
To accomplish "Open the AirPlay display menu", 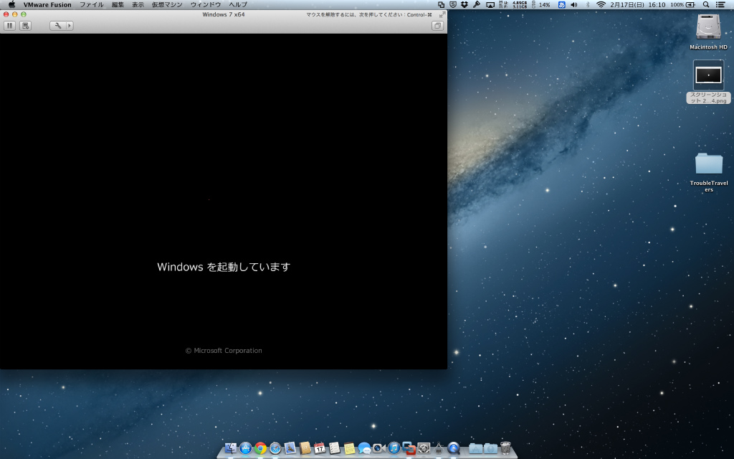I will point(490,5).
